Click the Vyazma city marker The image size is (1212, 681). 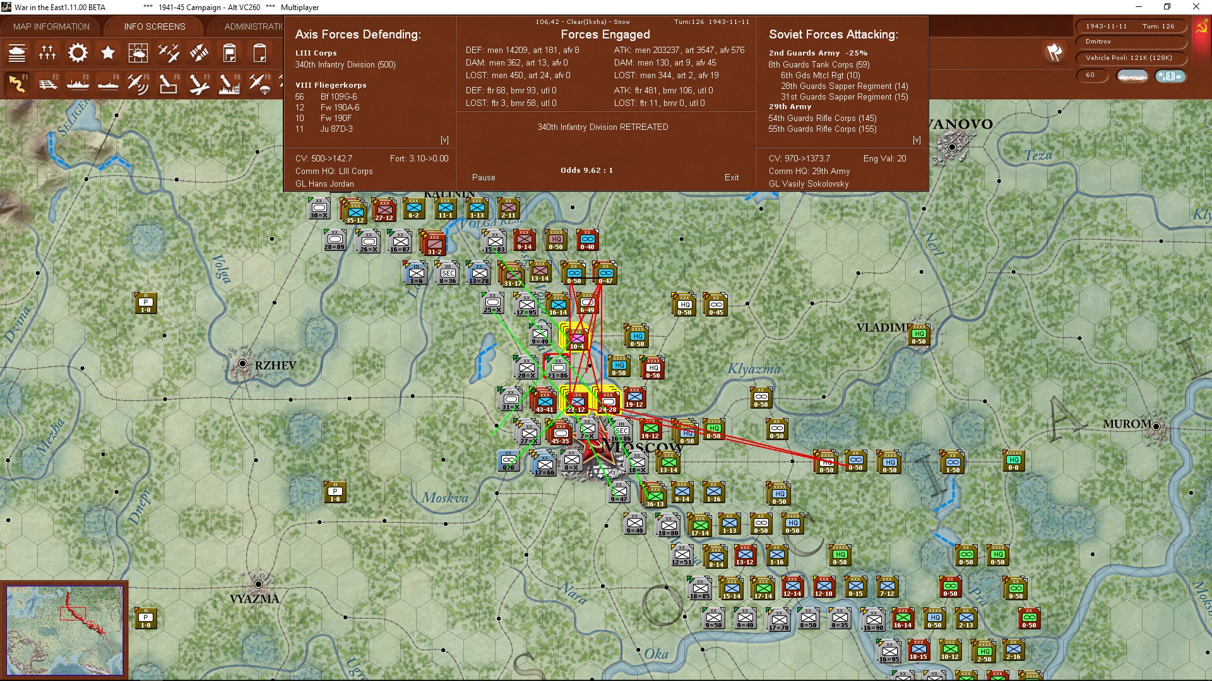click(x=258, y=584)
